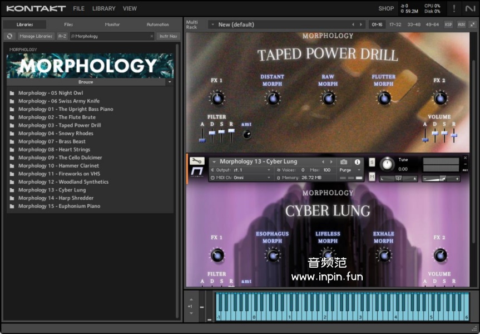The width and height of the screenshot is (480, 334).
Task: Open the KSP script editor button
Action: point(448,24)
